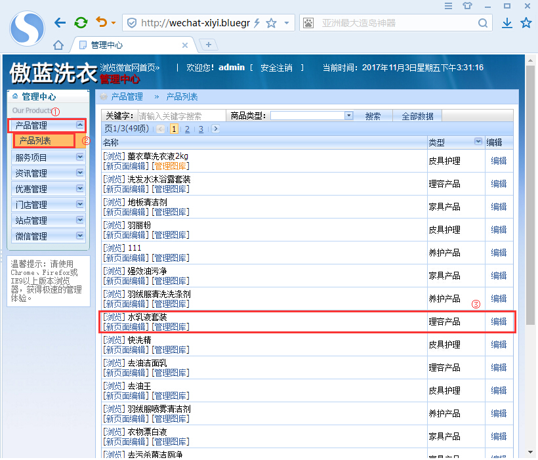The image size is (538, 460).
Task: Click the 搜索 button
Action: coord(373,116)
